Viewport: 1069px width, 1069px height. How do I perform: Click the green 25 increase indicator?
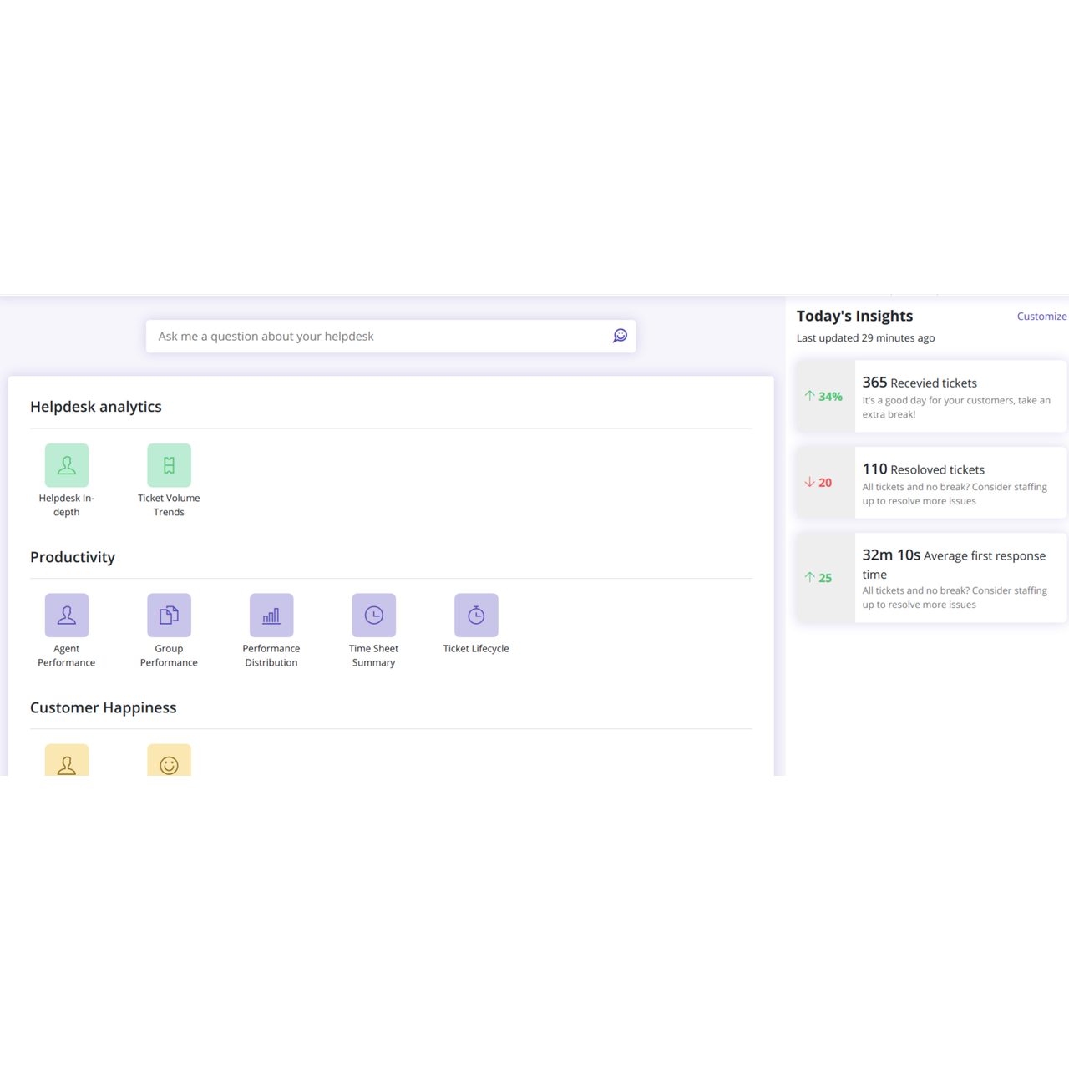[x=818, y=578]
